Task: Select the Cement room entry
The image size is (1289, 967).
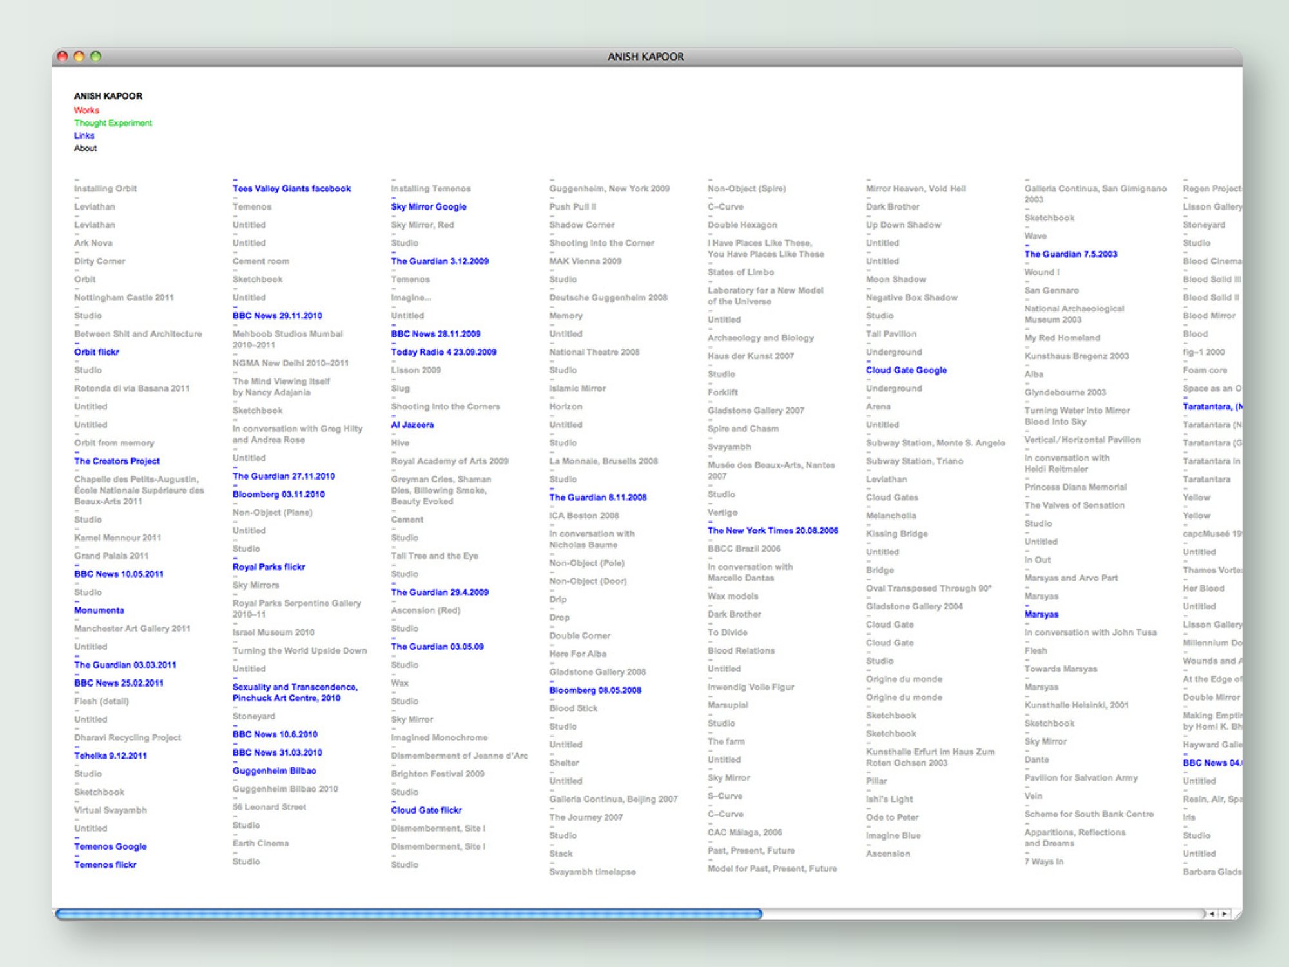Action: 261,261
